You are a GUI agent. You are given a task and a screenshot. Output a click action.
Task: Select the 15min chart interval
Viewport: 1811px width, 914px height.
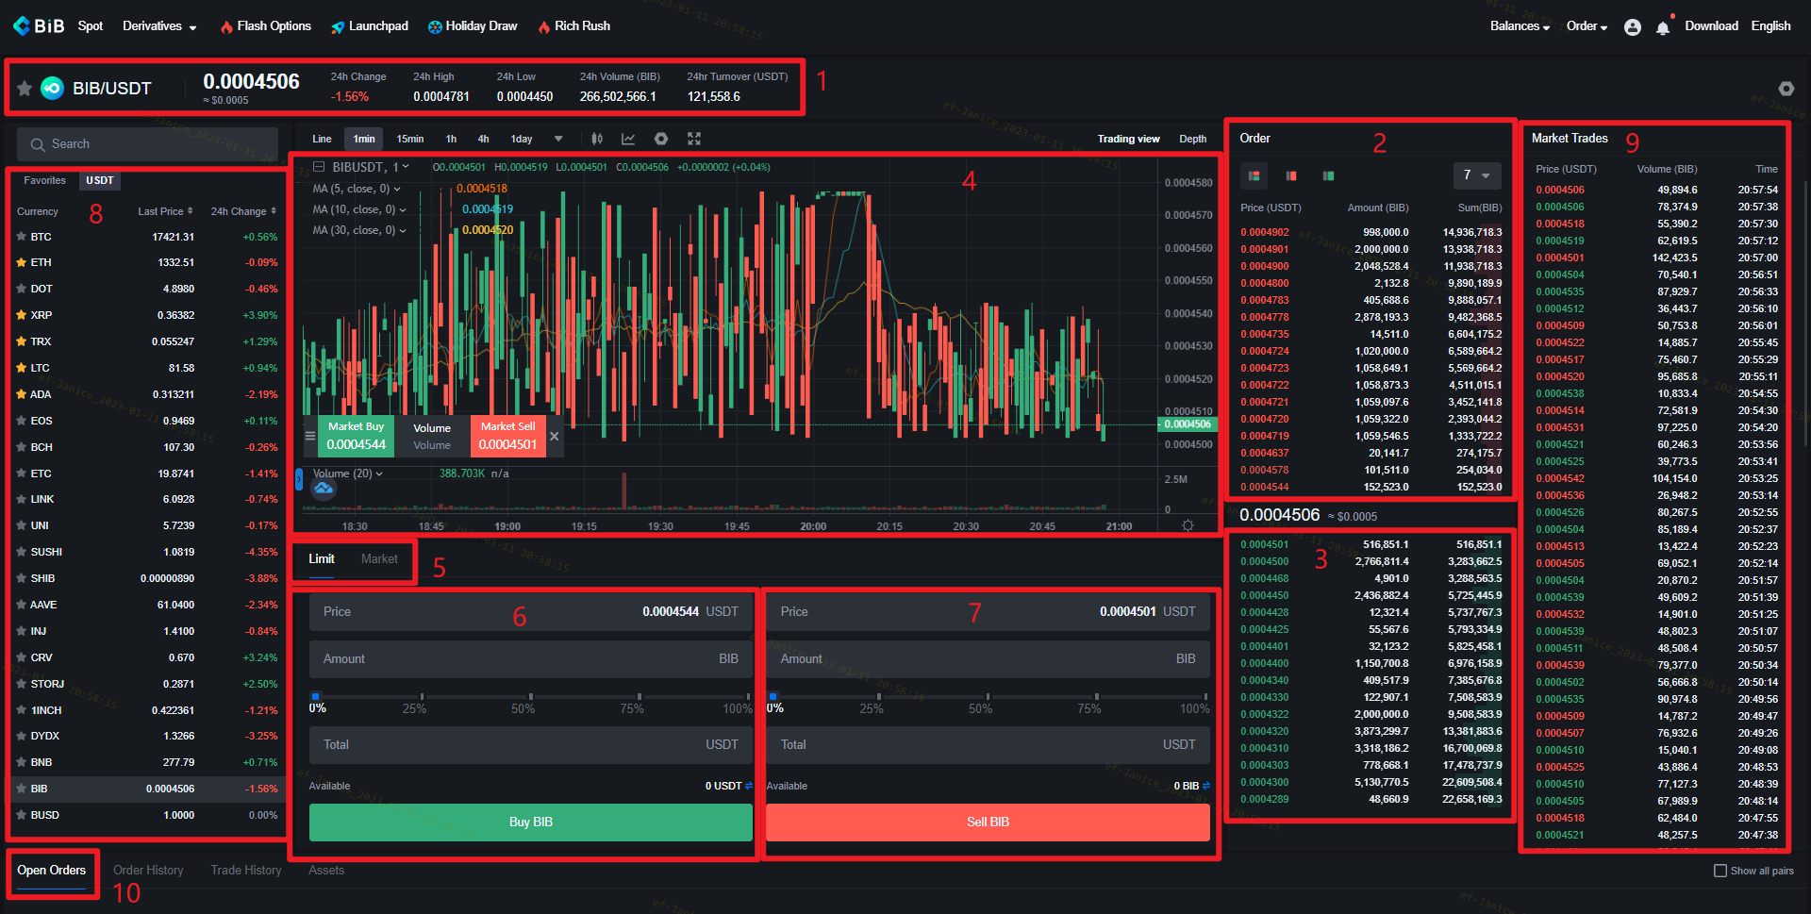409,139
